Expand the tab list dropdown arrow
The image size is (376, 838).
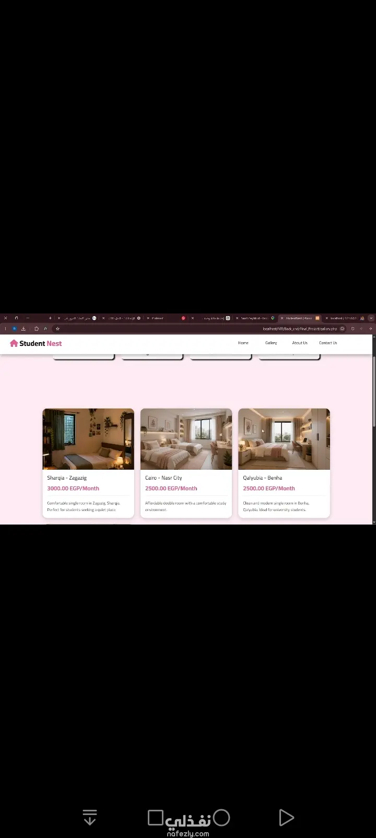(x=371, y=318)
